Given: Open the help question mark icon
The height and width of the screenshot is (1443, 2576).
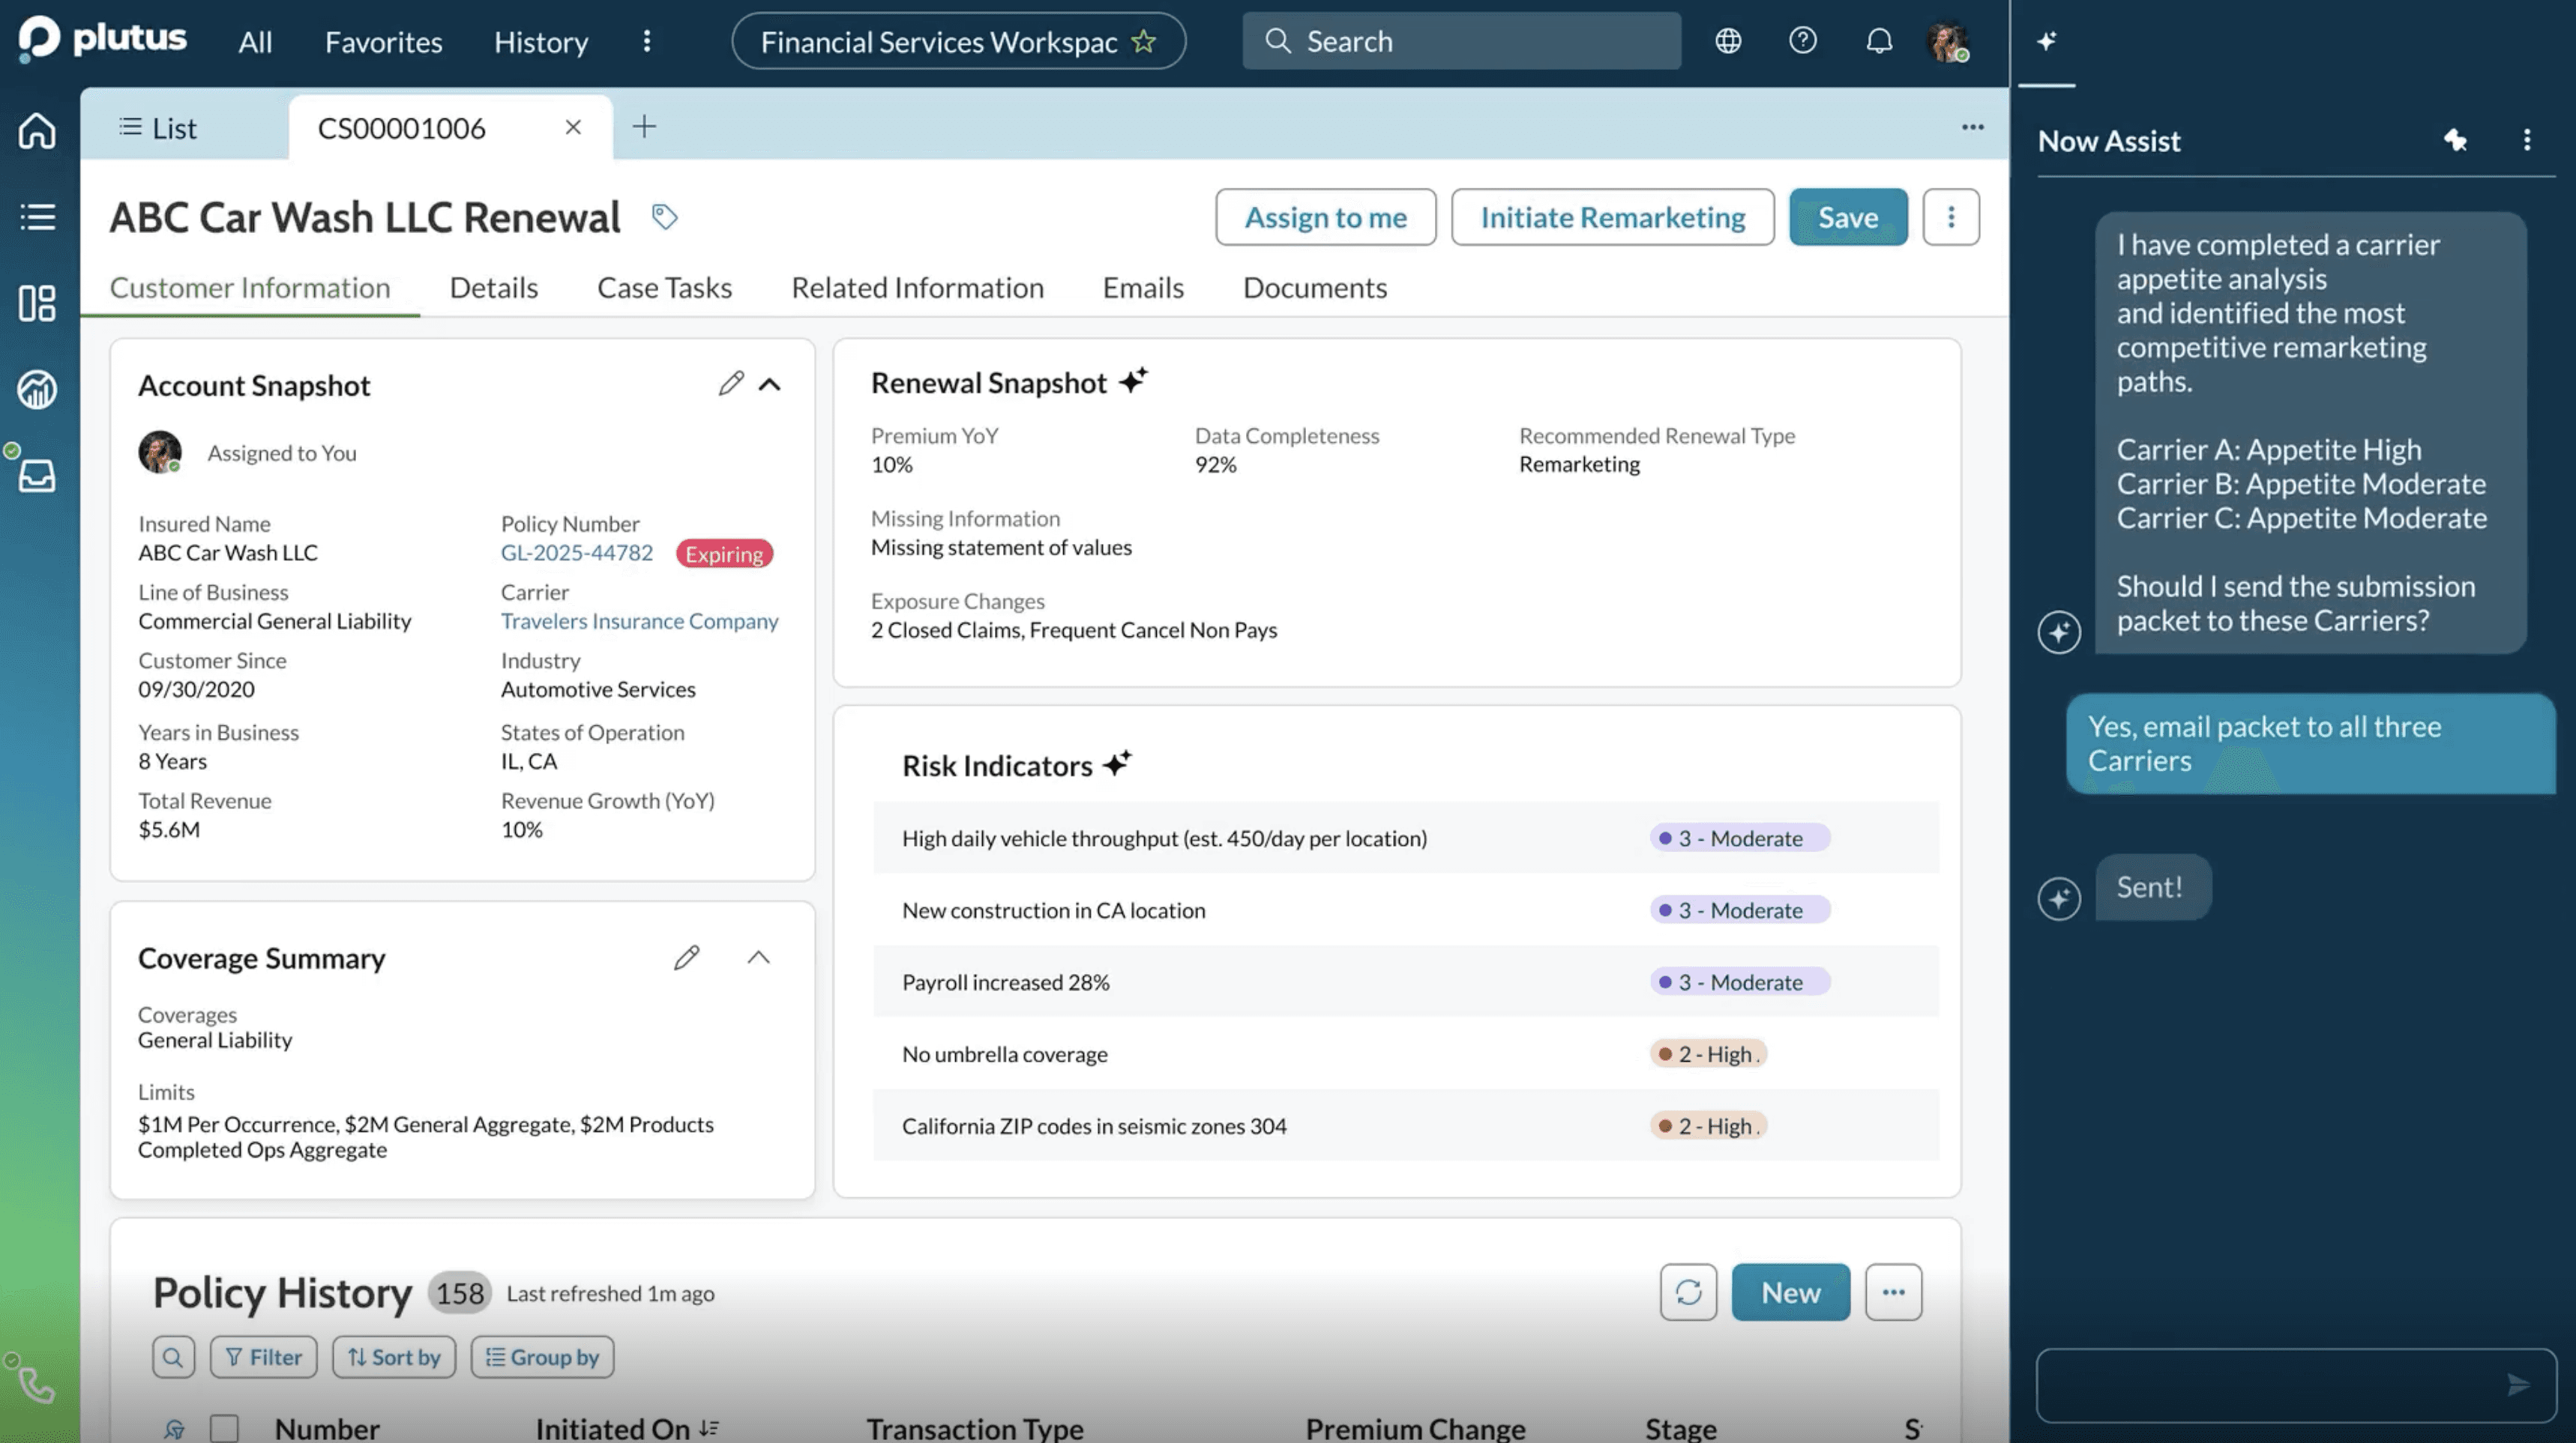Looking at the screenshot, I should (x=1802, y=41).
